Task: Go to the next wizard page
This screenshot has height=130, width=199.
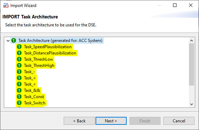Action: tap(111, 121)
